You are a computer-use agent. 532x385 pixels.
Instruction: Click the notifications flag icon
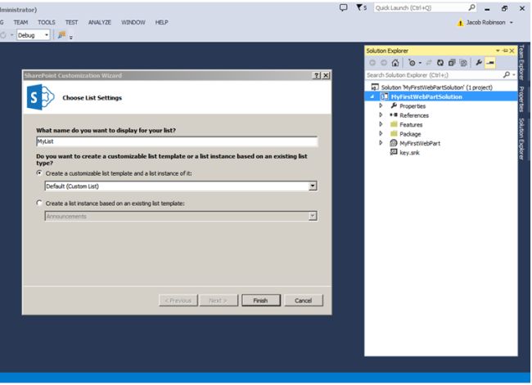pos(359,7)
